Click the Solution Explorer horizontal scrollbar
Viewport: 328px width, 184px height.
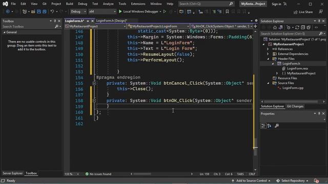tap(292, 102)
